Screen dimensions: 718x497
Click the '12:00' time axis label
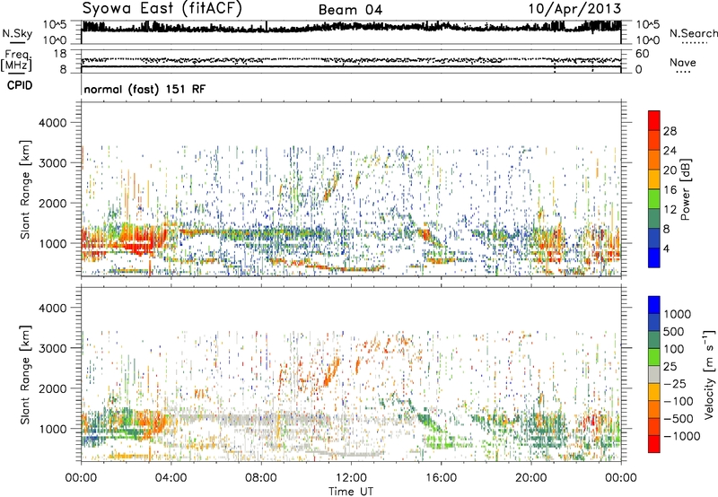click(x=351, y=478)
